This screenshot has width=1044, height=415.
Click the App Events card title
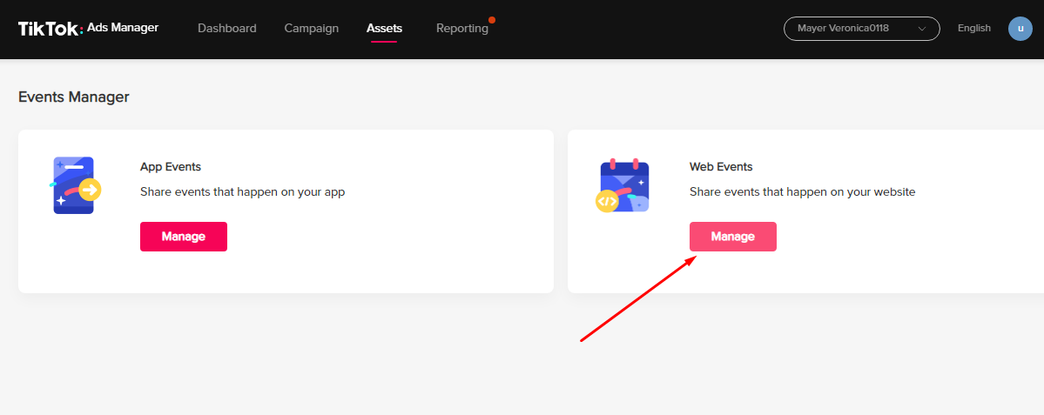pyautogui.click(x=171, y=167)
